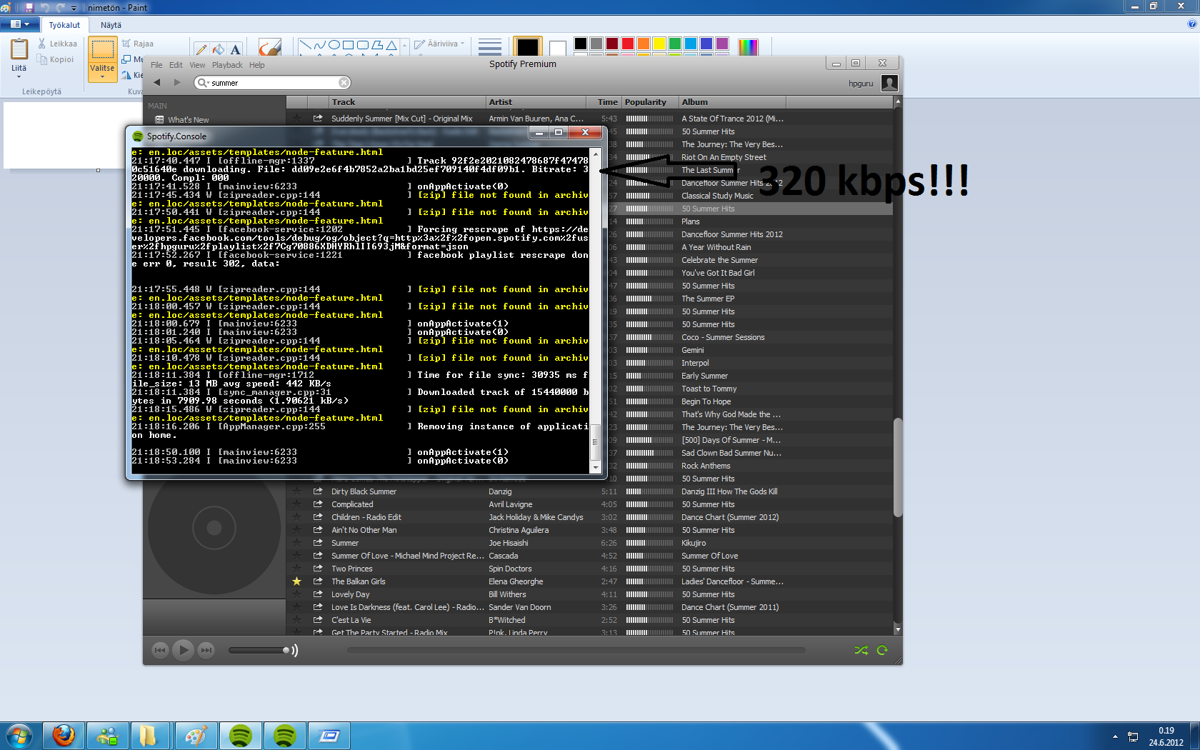Viewport: 1200px width, 750px height.
Task: Select Color 1 black swatch box
Action: (528, 46)
